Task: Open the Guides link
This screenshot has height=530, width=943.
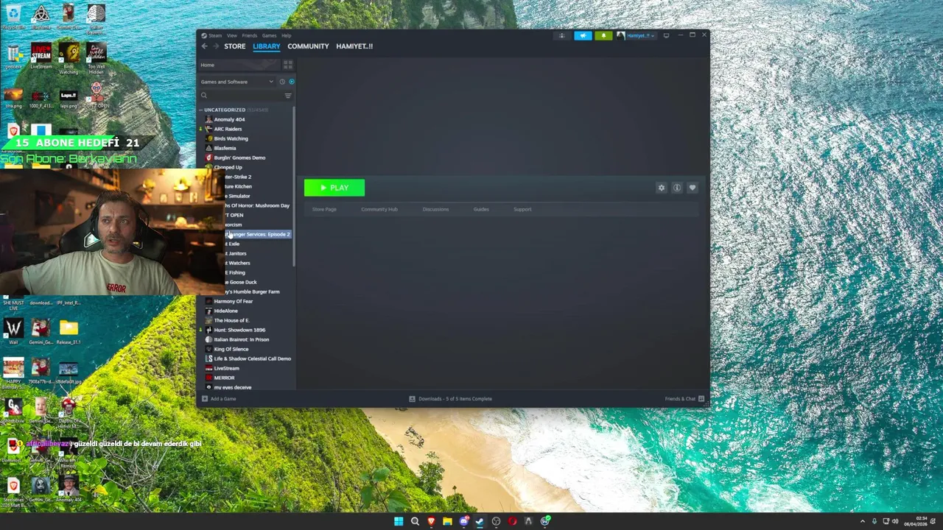Action: click(x=481, y=210)
